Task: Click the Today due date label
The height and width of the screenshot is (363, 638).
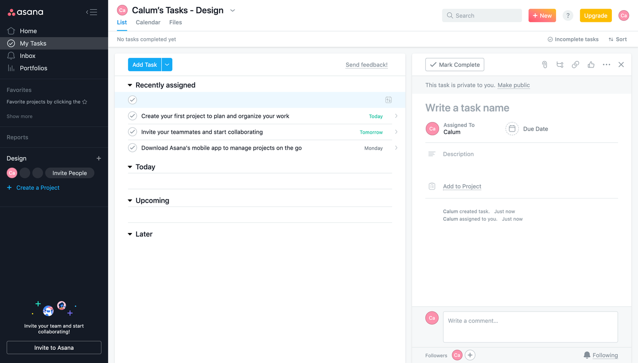Action: 376,116
